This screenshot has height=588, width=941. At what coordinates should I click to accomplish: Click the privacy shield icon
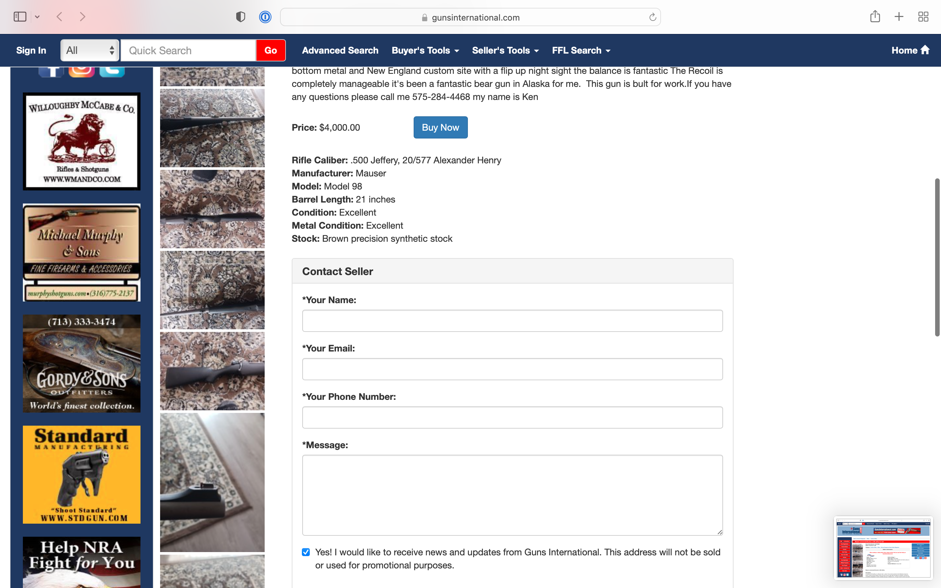[240, 17]
